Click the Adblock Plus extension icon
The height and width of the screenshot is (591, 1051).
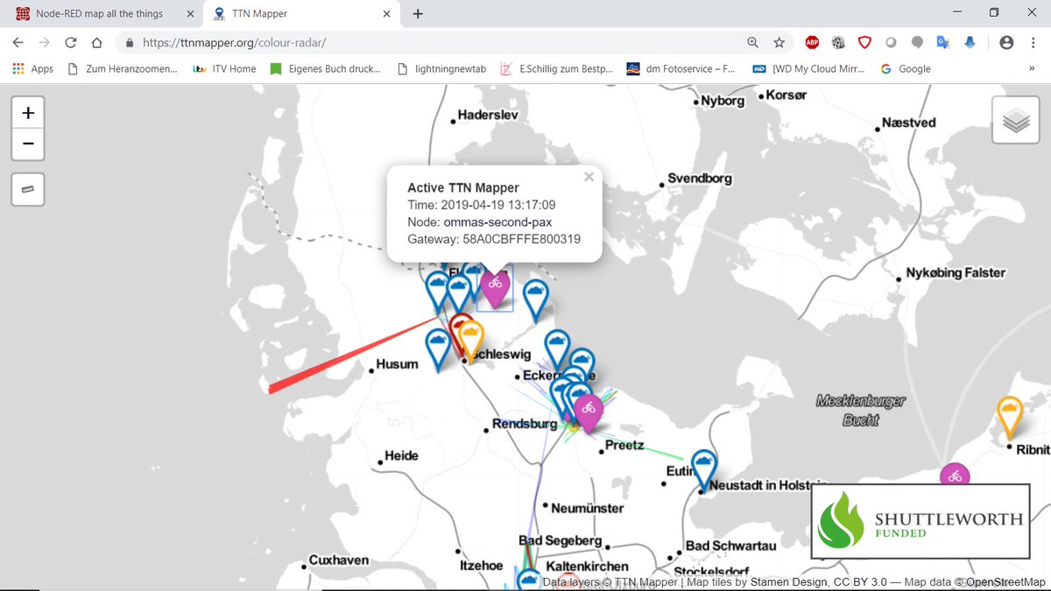(x=812, y=42)
